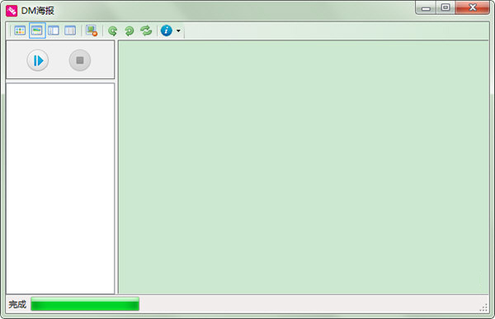Switch to the colorful thumbnails grid view

tap(20, 30)
